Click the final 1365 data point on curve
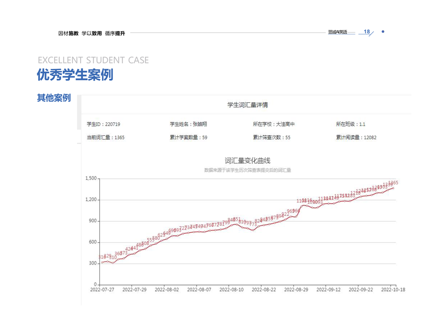 [393, 188]
